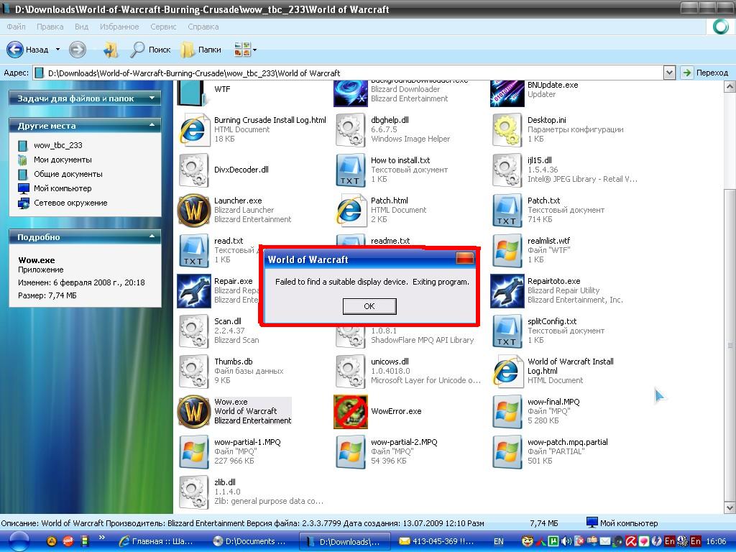Open the 413-045-369 taskbar window
736x552 pixels.
[436, 541]
